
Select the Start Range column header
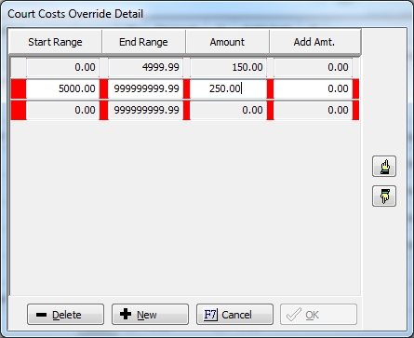click(55, 42)
